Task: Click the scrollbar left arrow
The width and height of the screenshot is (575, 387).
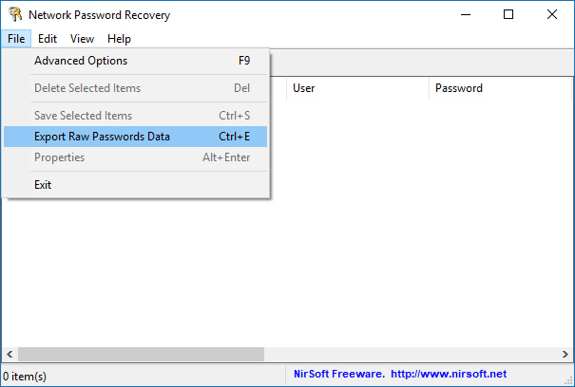Action: tap(10, 354)
